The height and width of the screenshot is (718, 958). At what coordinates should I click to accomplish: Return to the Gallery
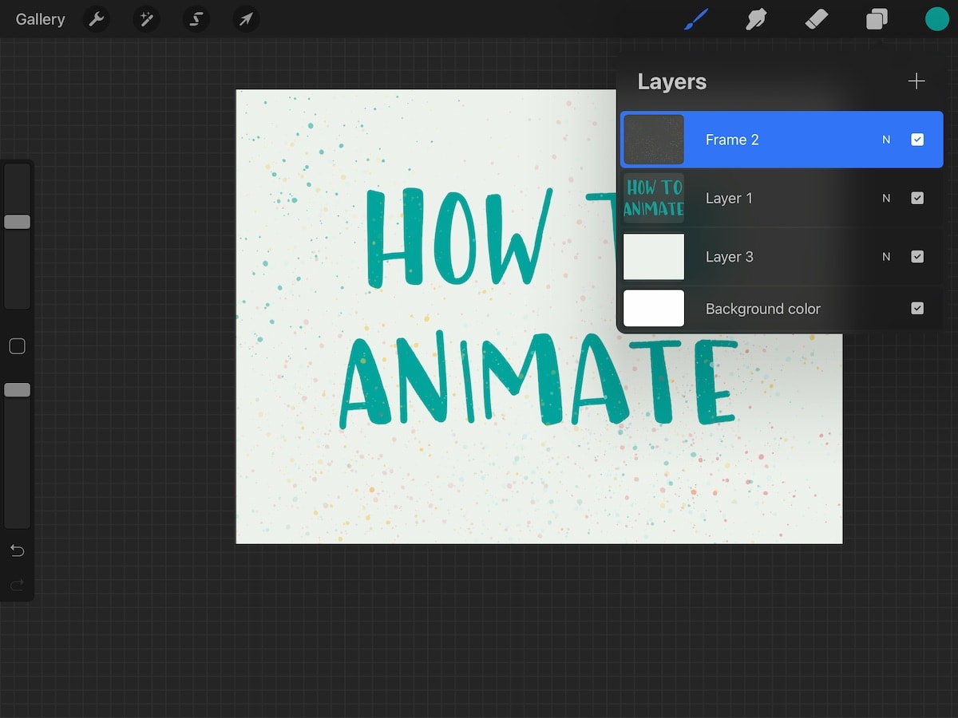[40, 19]
